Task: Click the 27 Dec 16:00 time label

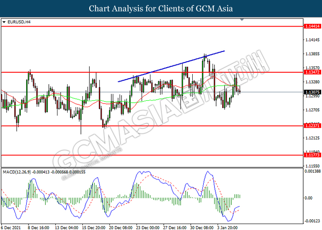Action: [175, 228]
